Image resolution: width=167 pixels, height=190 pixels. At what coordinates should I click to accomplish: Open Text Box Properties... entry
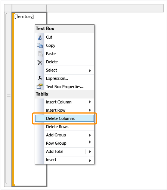click(x=65, y=87)
